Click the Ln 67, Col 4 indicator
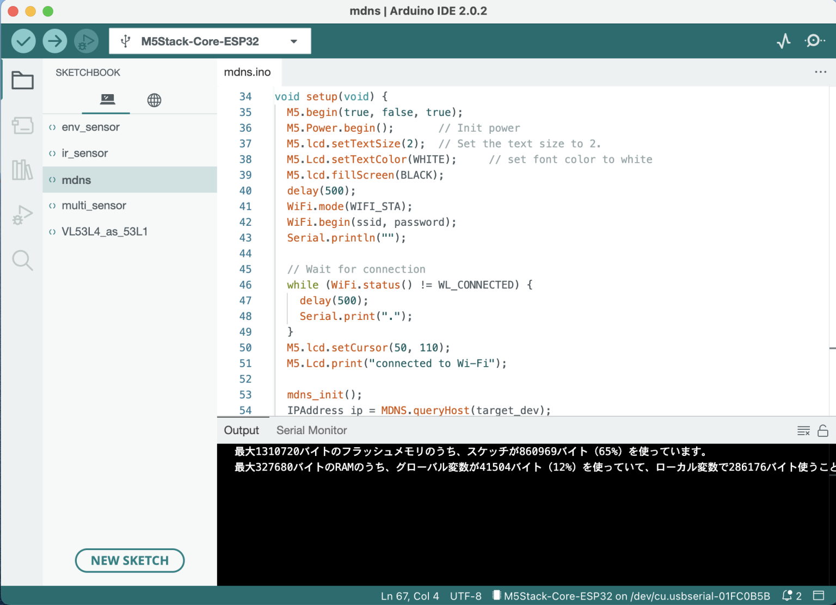This screenshot has width=836, height=605. [x=410, y=595]
